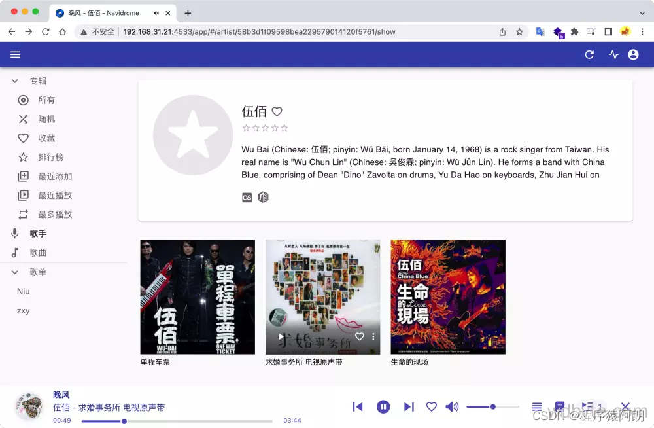Go back in browser

12,31
